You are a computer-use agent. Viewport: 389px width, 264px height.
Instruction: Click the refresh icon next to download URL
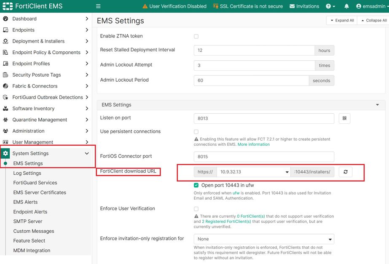pyautogui.click(x=345, y=172)
